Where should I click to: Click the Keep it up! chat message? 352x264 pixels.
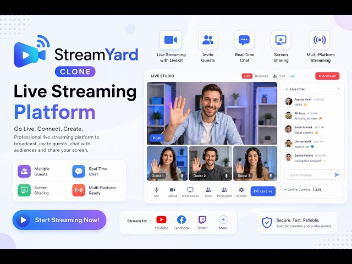coord(304,147)
